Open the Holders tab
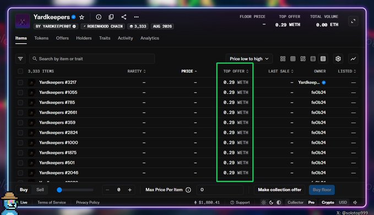The height and width of the screenshot is (215, 374). point(84,38)
